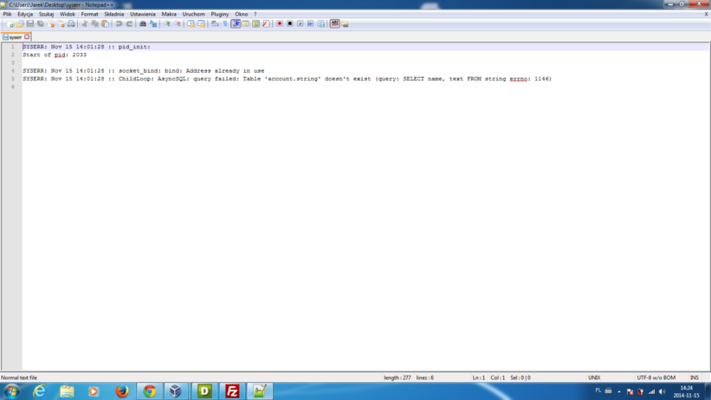Redo the last undone action

click(129, 24)
